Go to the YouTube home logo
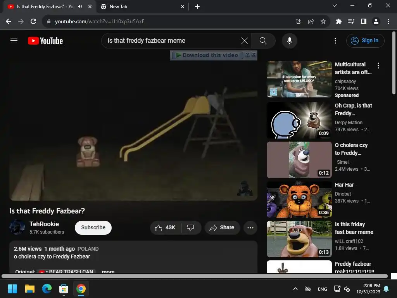 click(45, 41)
